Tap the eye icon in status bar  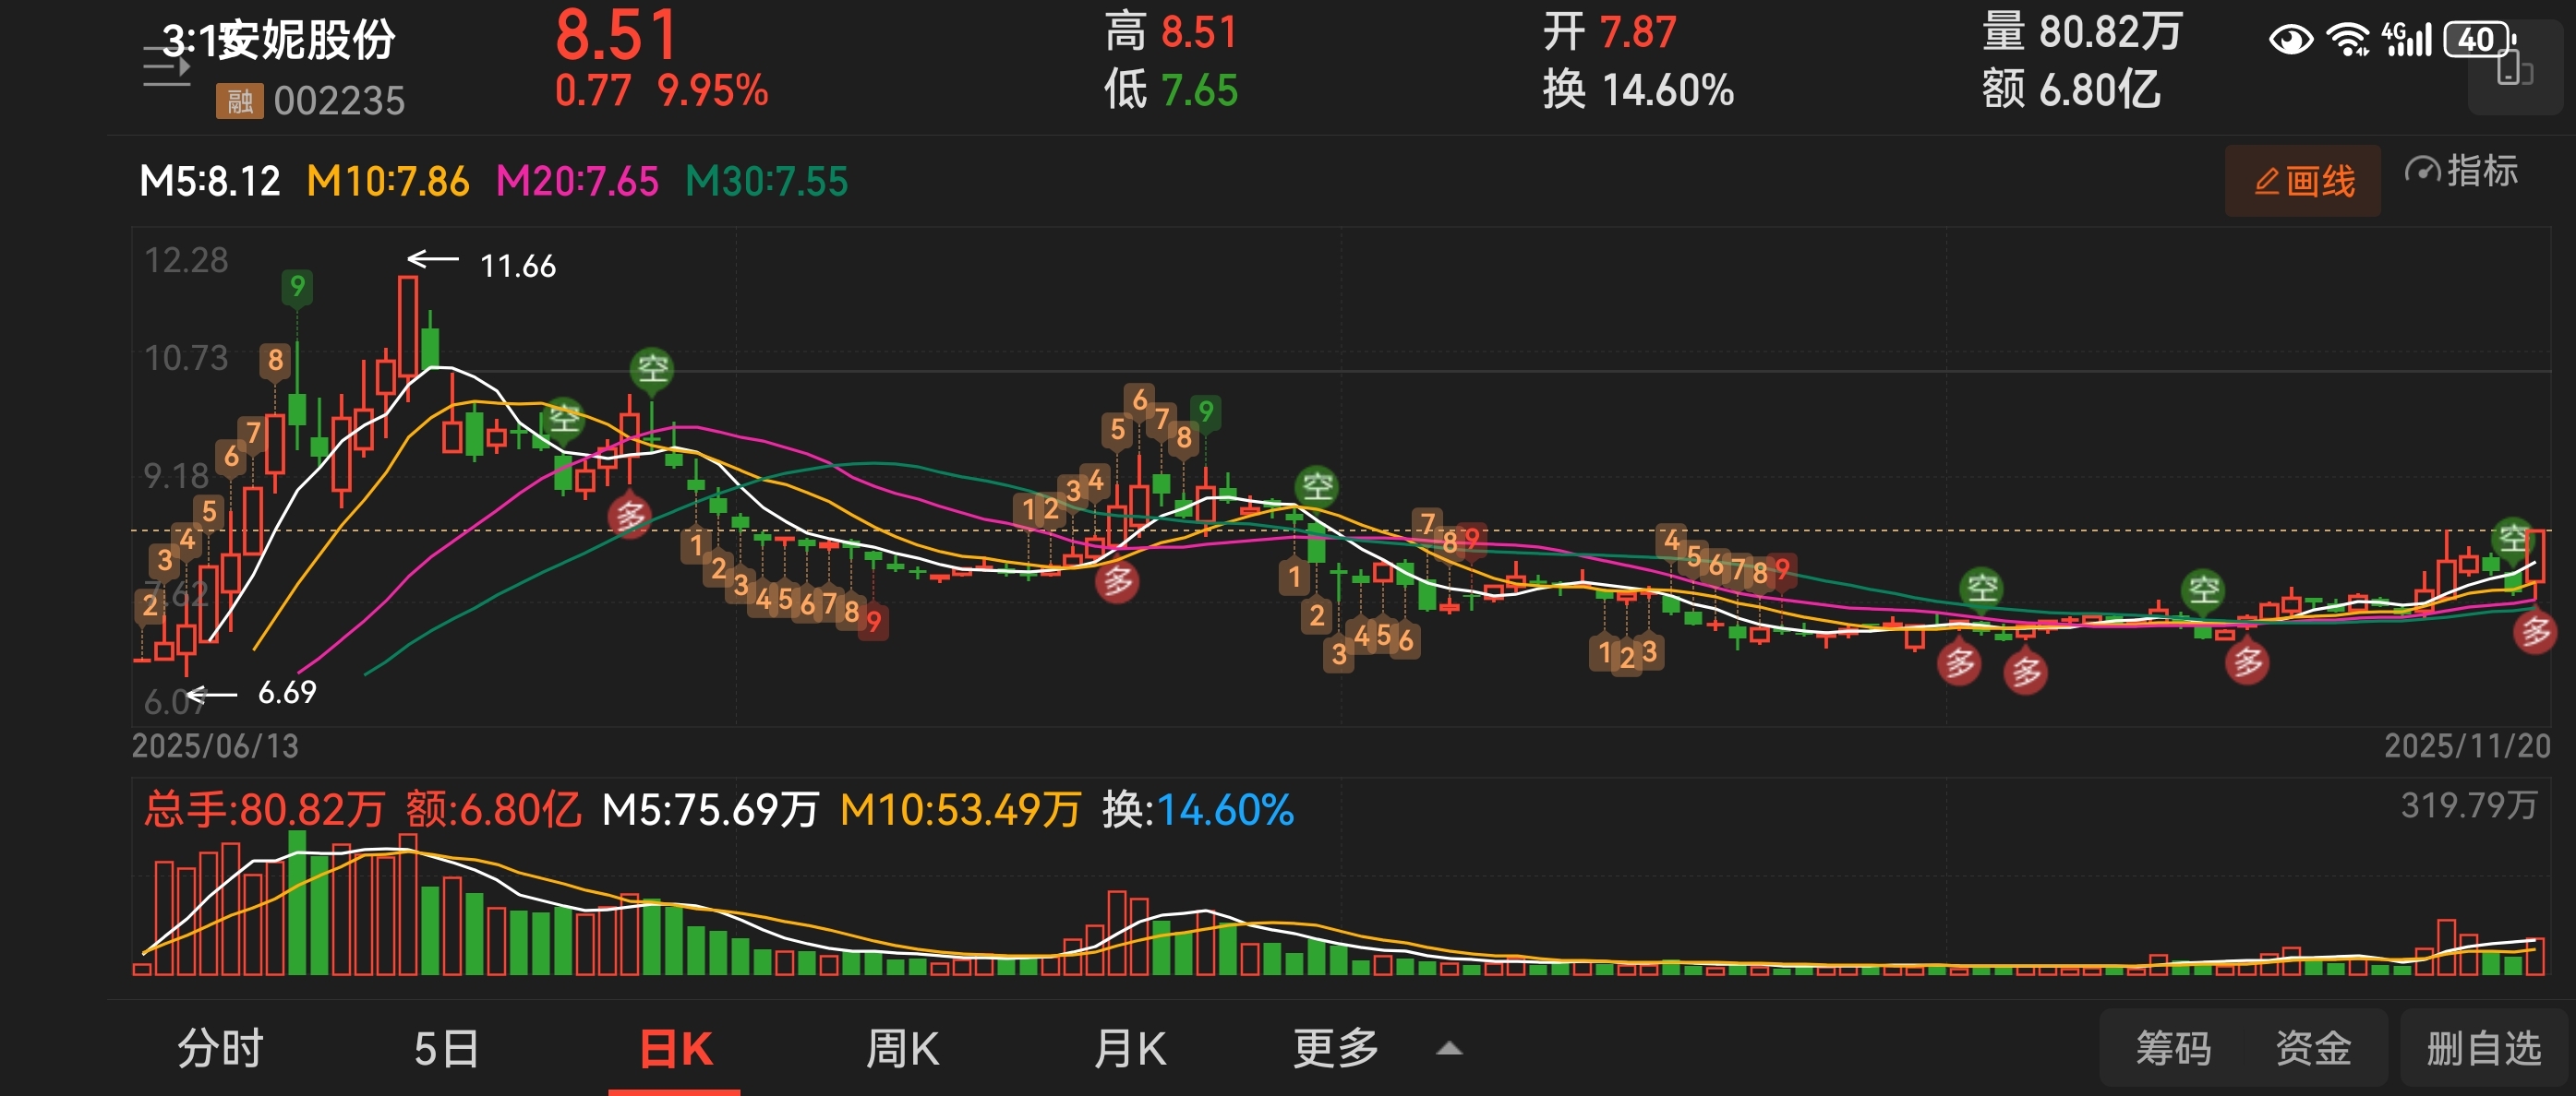click(x=2290, y=40)
